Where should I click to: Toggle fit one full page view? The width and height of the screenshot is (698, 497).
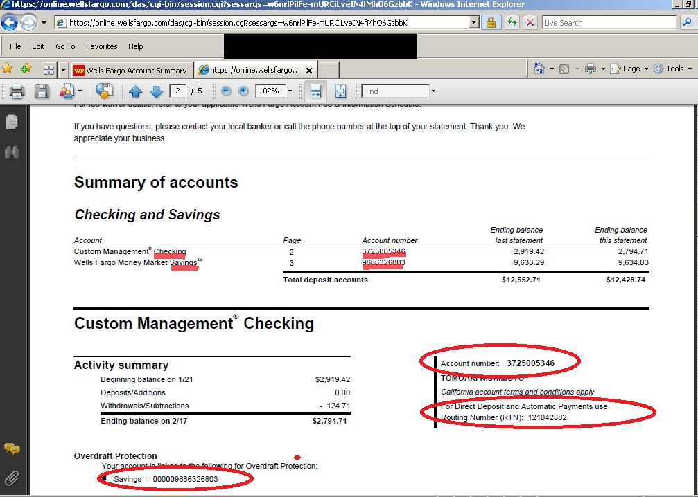coord(340,91)
